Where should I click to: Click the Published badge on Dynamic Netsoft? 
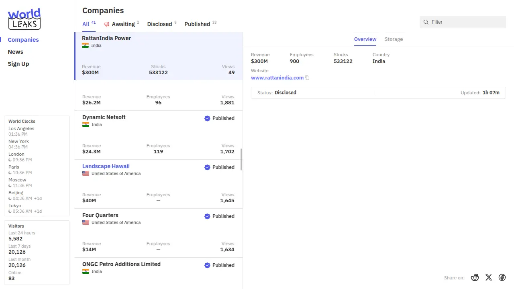coord(219,118)
